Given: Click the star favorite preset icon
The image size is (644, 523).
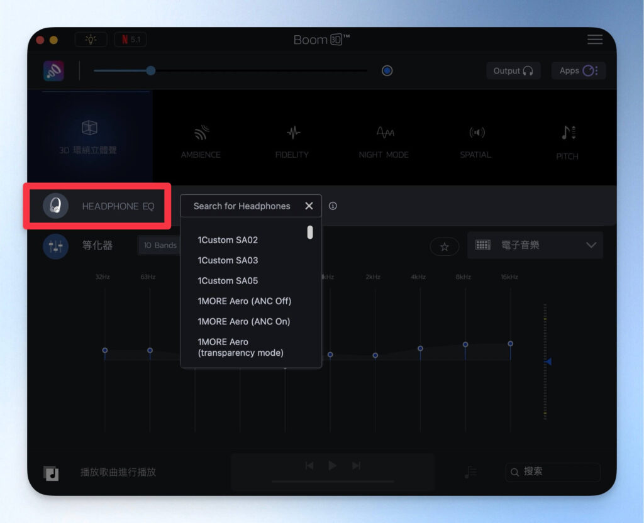Looking at the screenshot, I should click(x=445, y=246).
